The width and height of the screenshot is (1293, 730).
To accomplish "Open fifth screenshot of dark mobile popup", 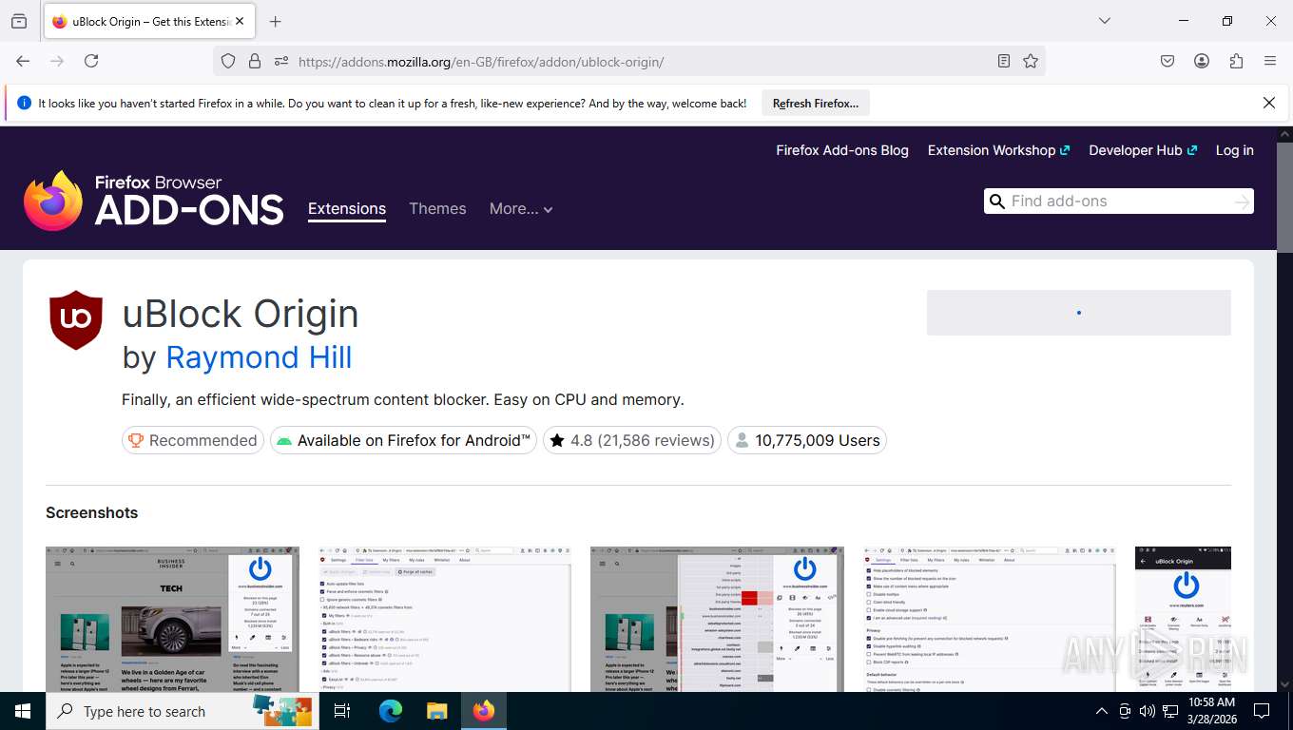I will tap(1183, 619).
